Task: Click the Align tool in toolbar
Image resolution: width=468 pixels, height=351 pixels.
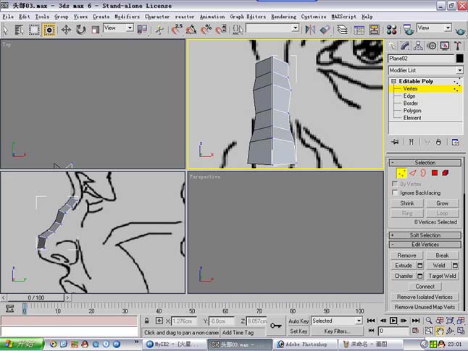Action: [325, 30]
